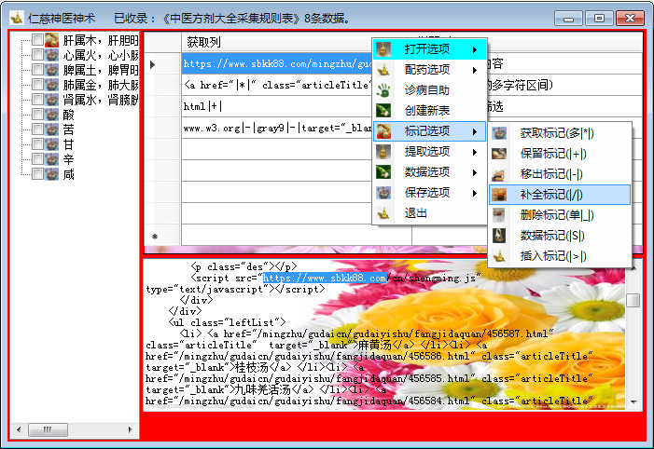
Task: Click the 打开选项 menu icon
Action: tap(383, 49)
